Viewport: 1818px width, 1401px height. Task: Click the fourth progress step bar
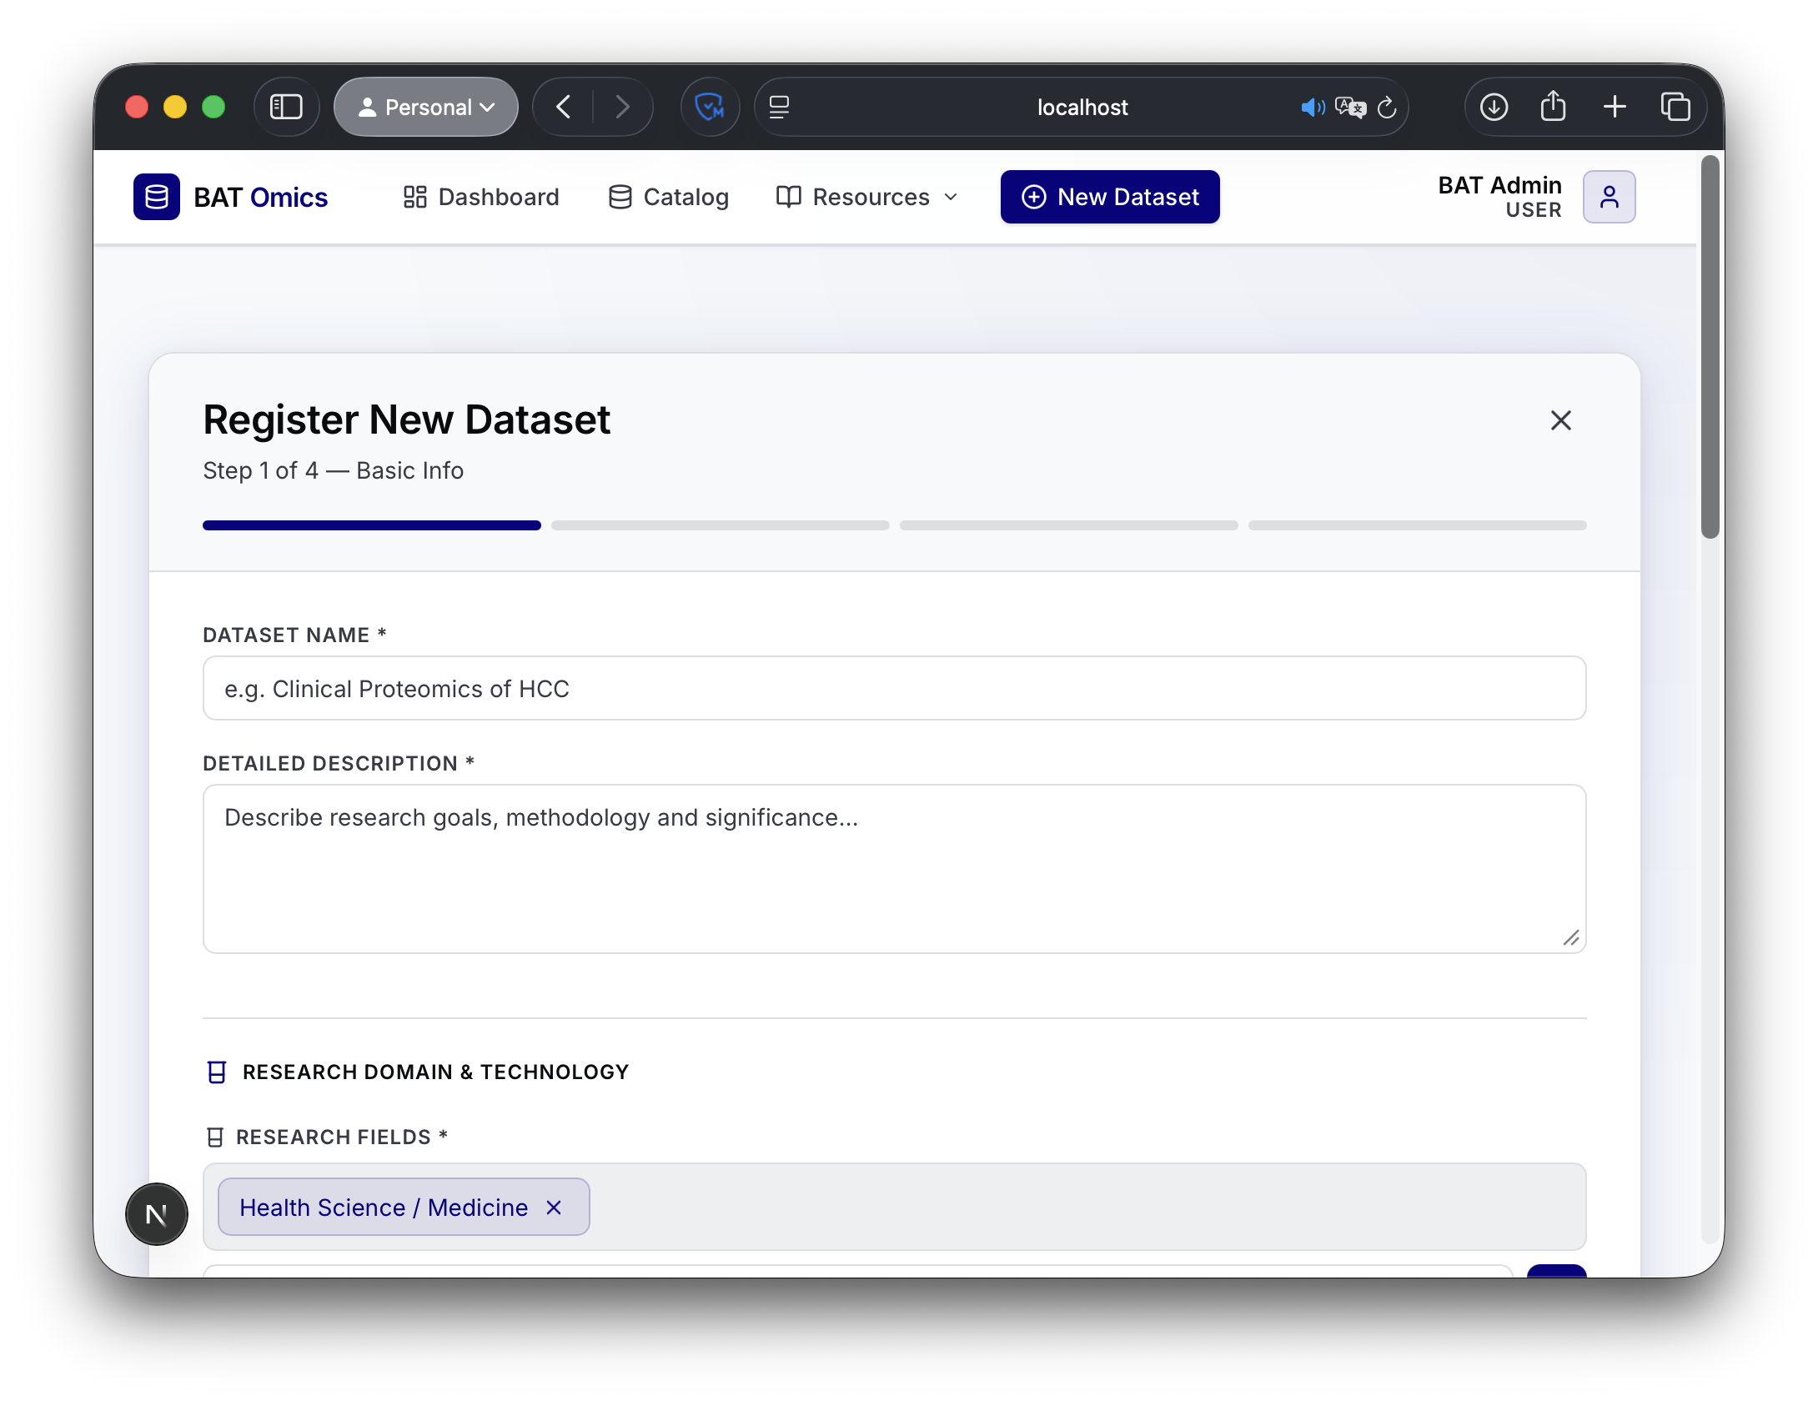[x=1418, y=525]
